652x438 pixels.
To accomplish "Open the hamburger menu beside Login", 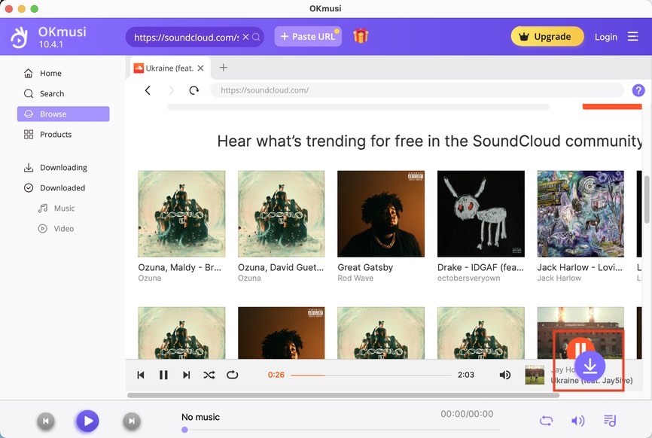I will coord(632,36).
